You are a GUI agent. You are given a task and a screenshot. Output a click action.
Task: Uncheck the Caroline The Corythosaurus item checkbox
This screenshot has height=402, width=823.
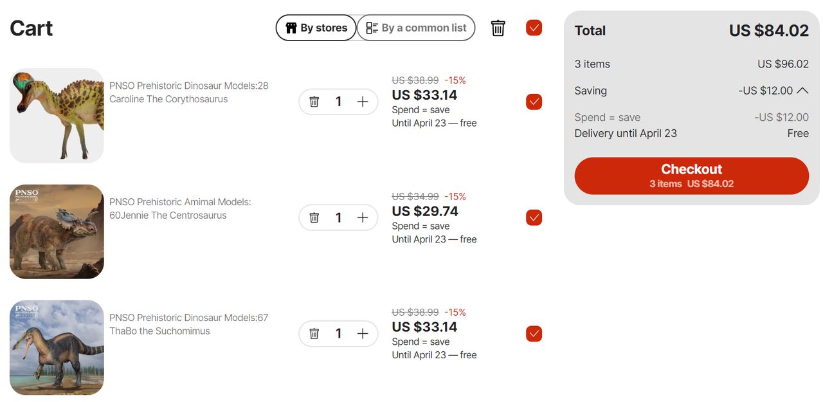point(534,102)
